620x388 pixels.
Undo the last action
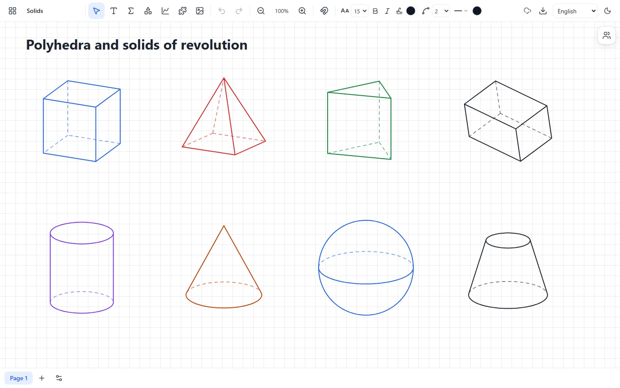(x=222, y=11)
